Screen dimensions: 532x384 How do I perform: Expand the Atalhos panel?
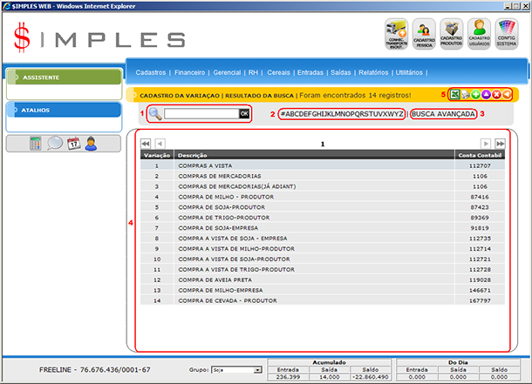pyautogui.click(x=60, y=111)
